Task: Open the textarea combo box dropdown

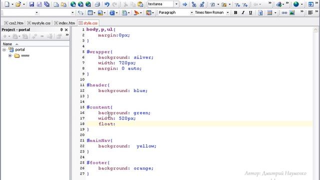Action: pos(176,4)
